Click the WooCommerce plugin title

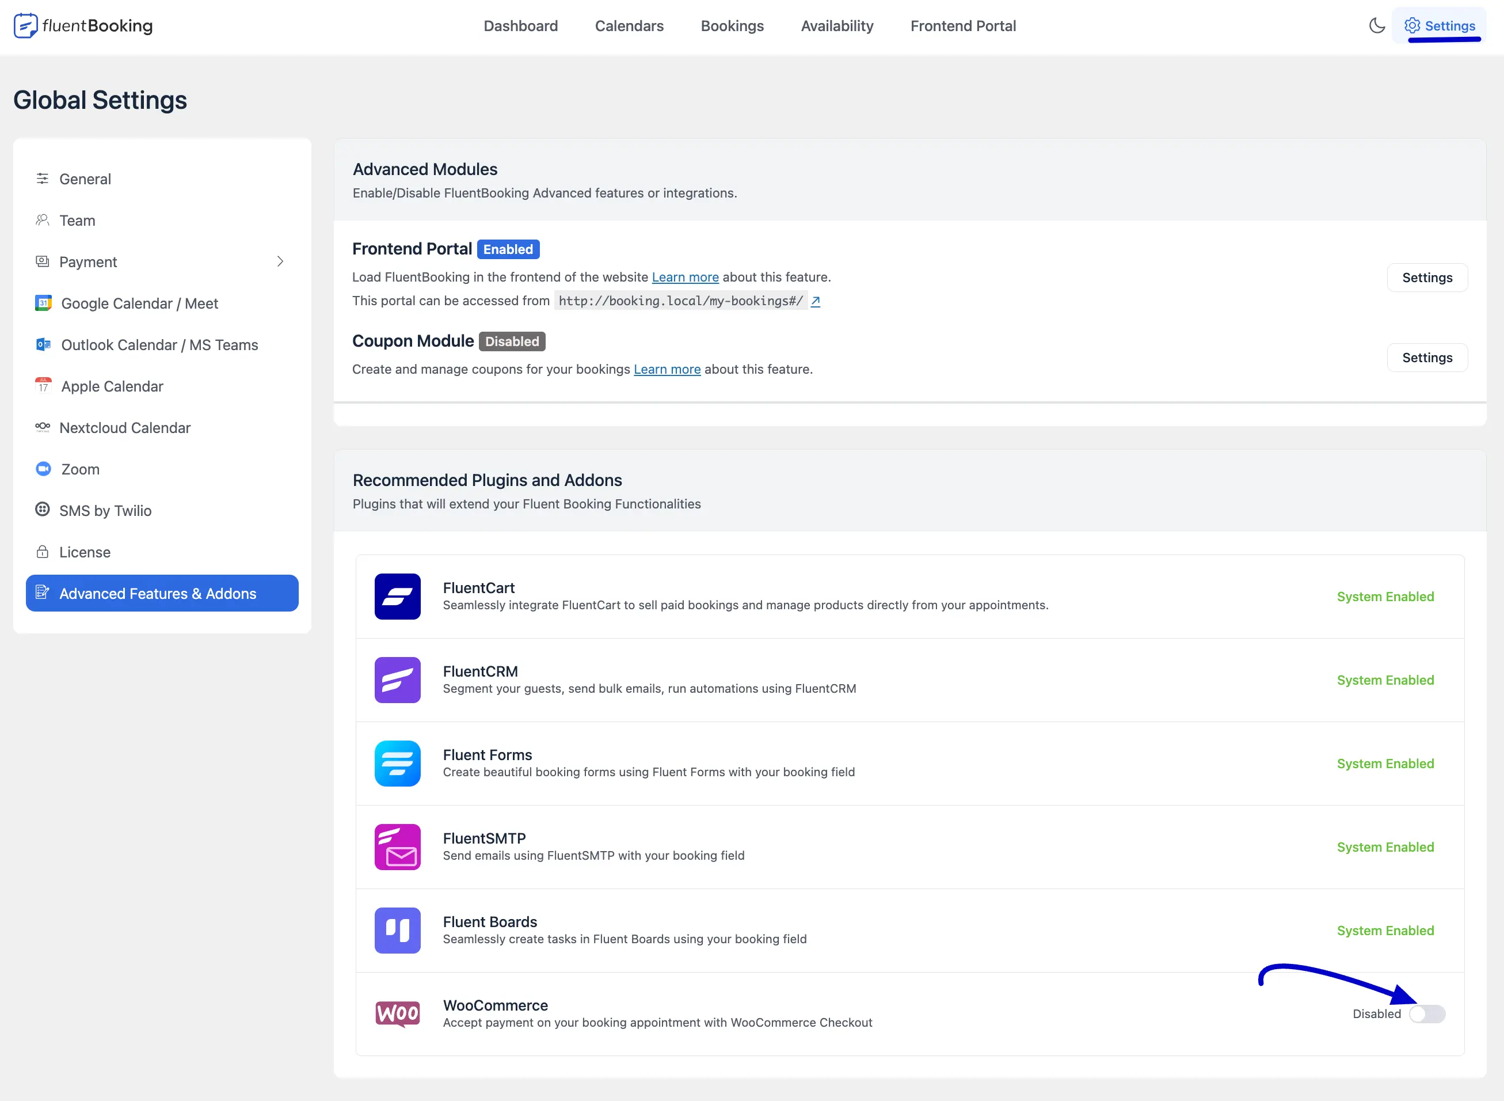click(495, 1005)
